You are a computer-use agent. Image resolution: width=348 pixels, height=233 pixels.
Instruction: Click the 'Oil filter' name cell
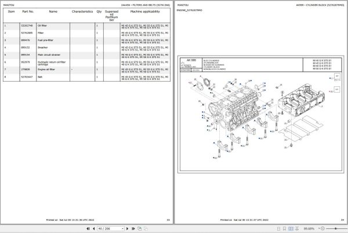pos(53,26)
